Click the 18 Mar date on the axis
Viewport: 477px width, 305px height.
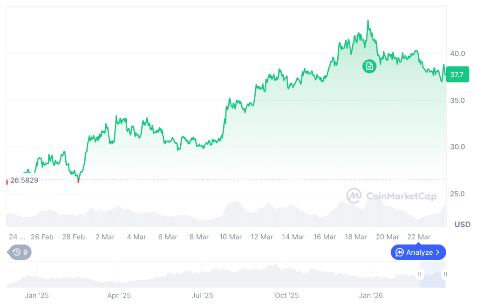click(356, 237)
